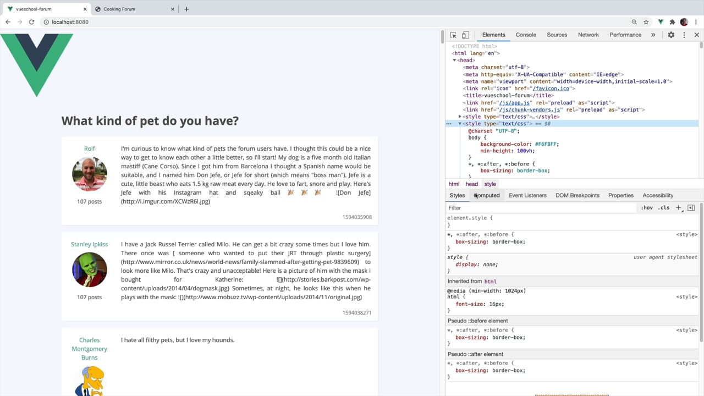Select style in the breadcrumb bar
Image resolution: width=704 pixels, height=396 pixels.
click(x=490, y=184)
